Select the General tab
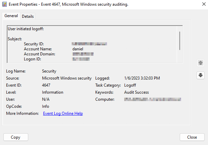 click(x=11, y=16)
